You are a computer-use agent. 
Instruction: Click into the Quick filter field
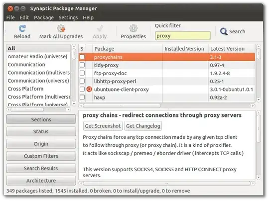(183, 36)
